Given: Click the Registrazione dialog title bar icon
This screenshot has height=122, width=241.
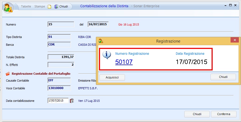Looking at the screenshot, I should tap(101, 41).
